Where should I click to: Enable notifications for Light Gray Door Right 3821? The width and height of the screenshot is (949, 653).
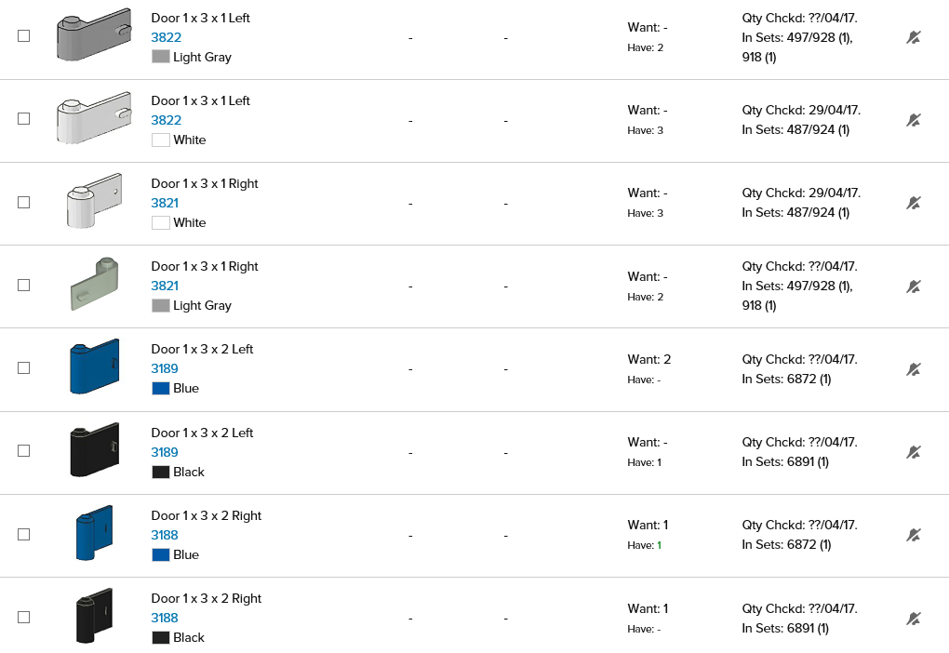coord(914,287)
